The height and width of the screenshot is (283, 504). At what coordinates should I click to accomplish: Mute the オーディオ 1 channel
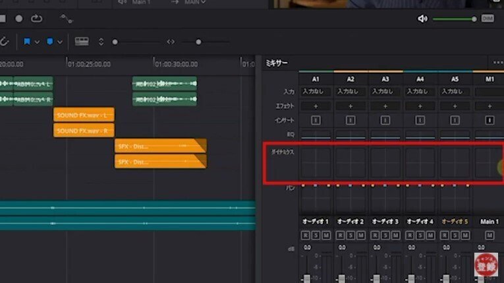click(x=326, y=236)
